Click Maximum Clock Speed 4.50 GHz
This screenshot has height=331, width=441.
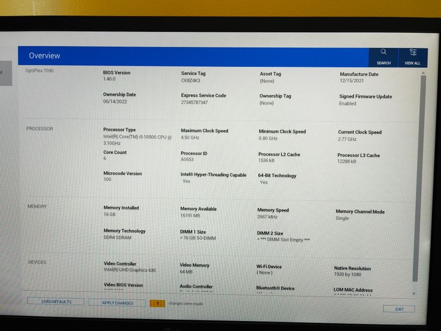(190, 138)
